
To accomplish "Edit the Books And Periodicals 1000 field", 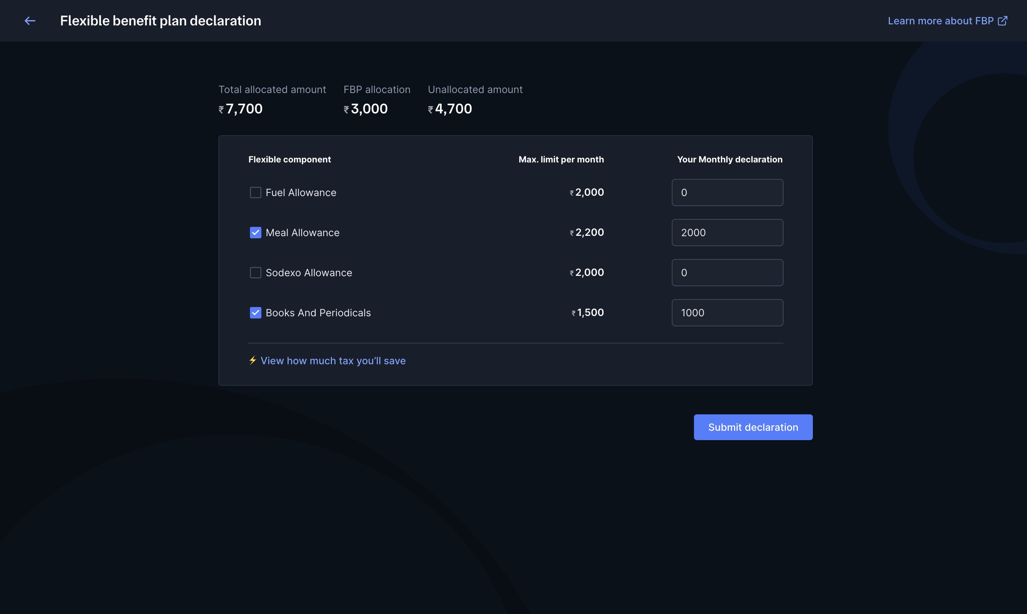I will 727,313.
